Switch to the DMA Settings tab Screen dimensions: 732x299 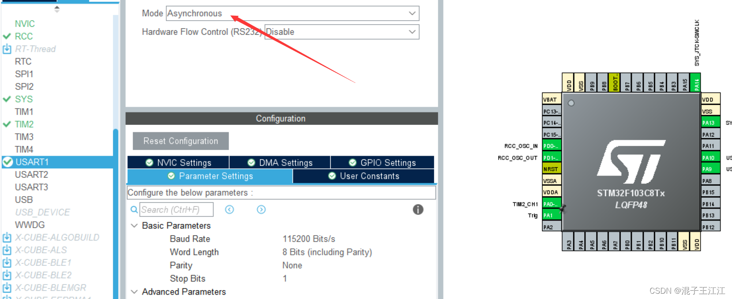click(280, 163)
